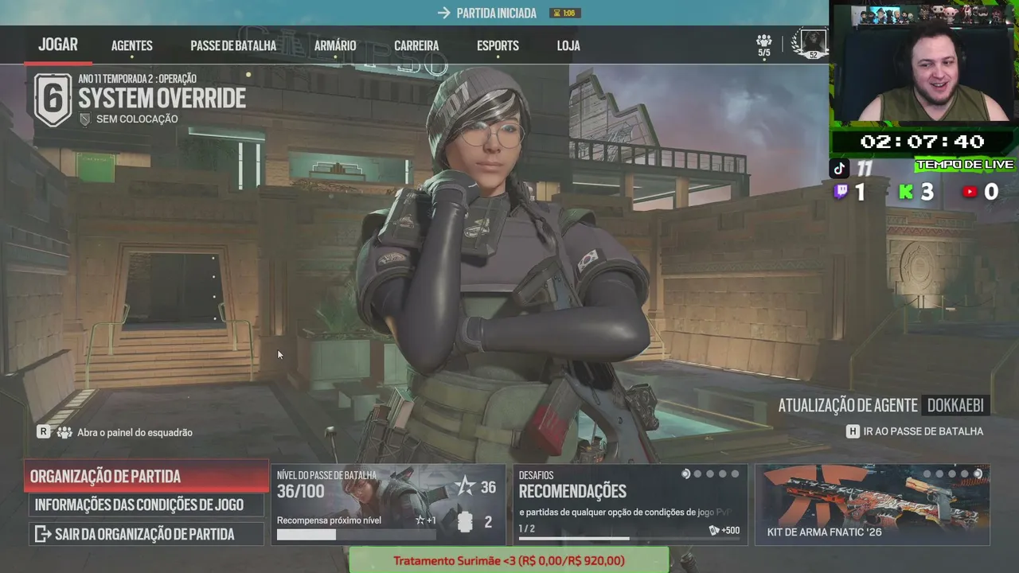Click IR AO PASSE DE BATALHA
Viewport: 1019px width, 573px height.
(923, 431)
